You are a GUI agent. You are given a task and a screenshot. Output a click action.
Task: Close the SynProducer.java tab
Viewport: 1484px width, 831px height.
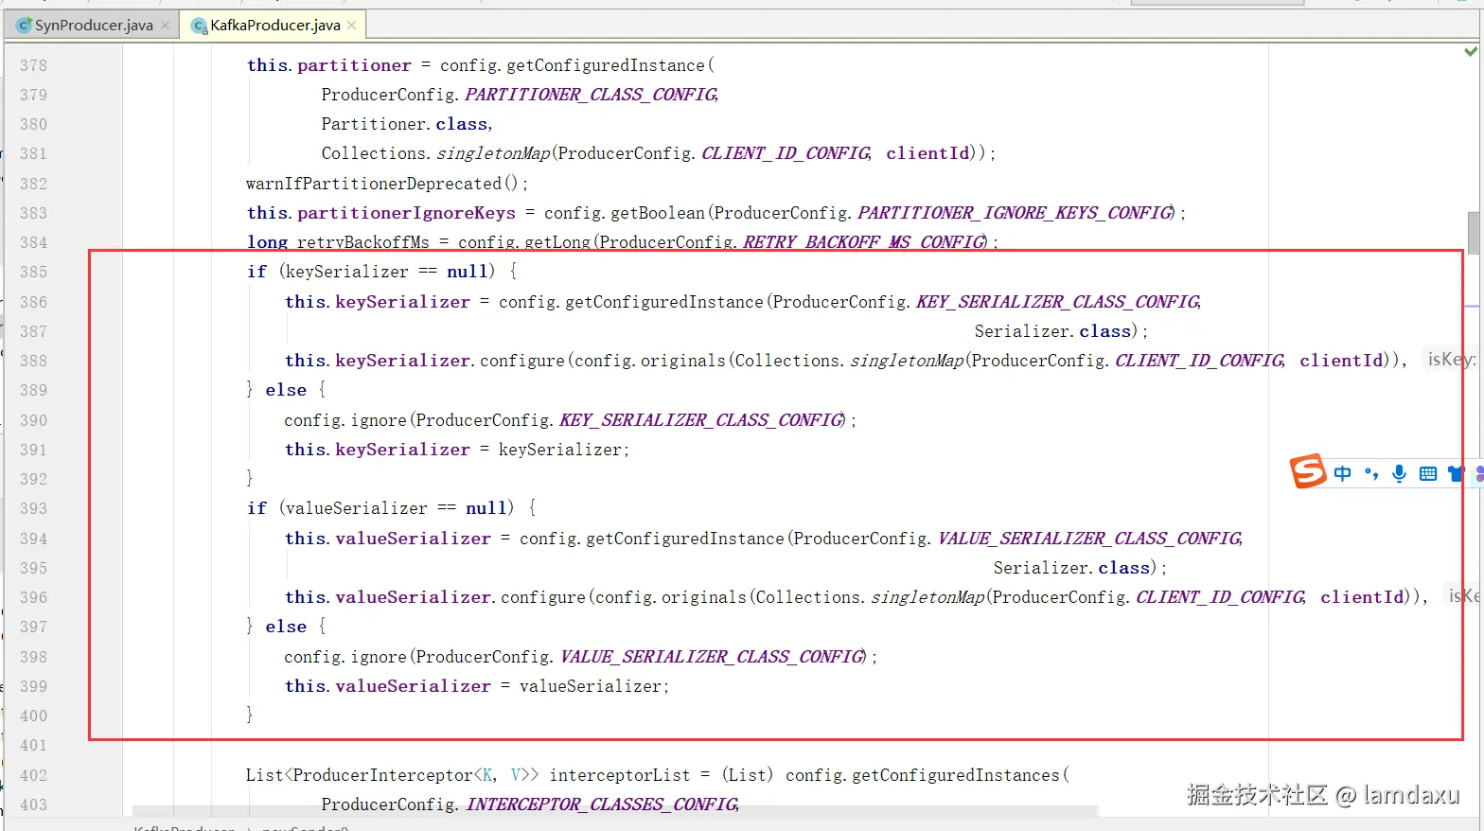[x=166, y=26]
